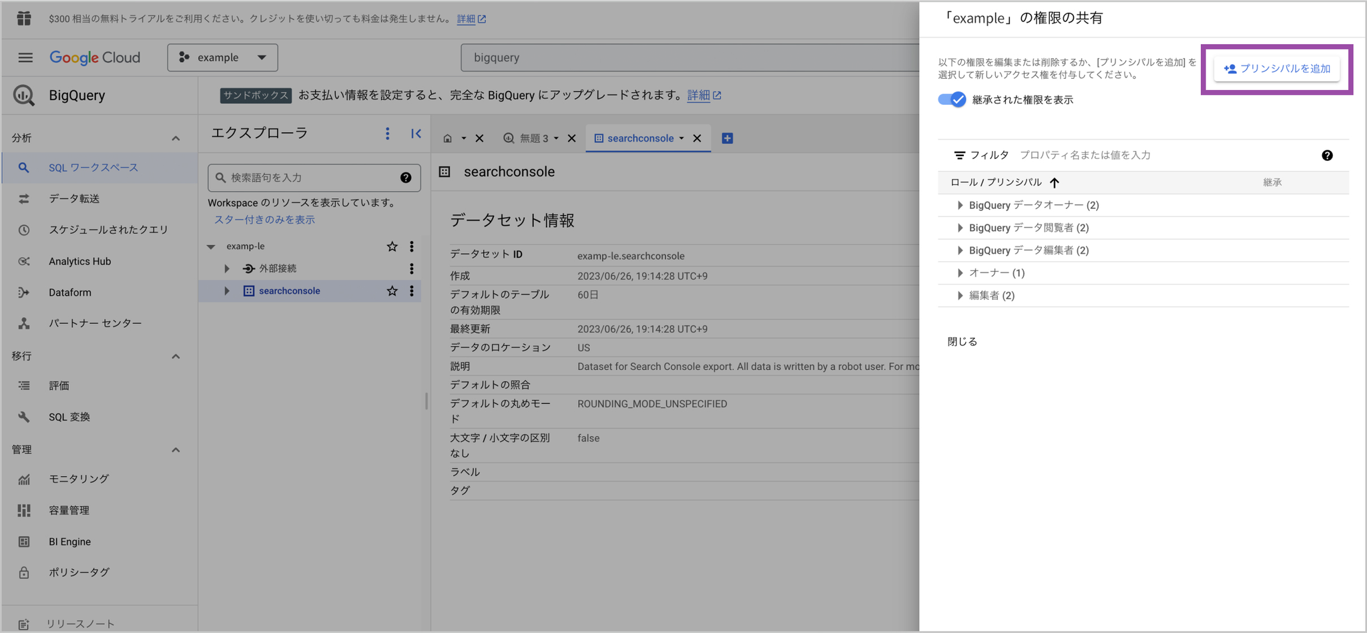Image resolution: width=1367 pixels, height=633 pixels.
Task: Select the 継承 column header
Action: 1272,182
